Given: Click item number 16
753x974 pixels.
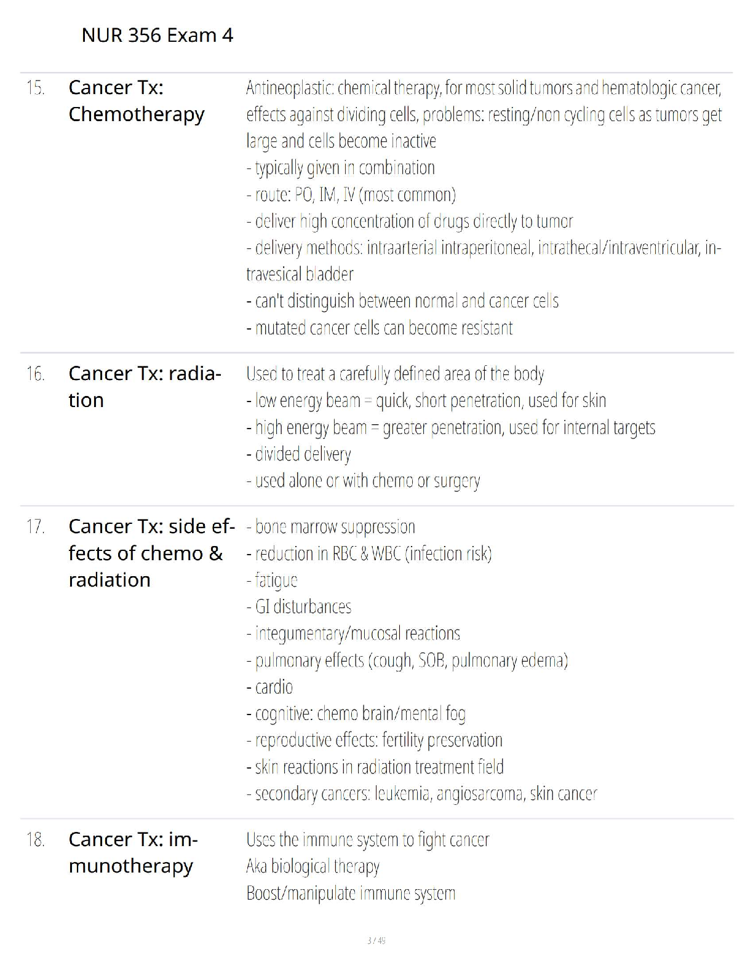Looking at the screenshot, I should tap(36, 374).
